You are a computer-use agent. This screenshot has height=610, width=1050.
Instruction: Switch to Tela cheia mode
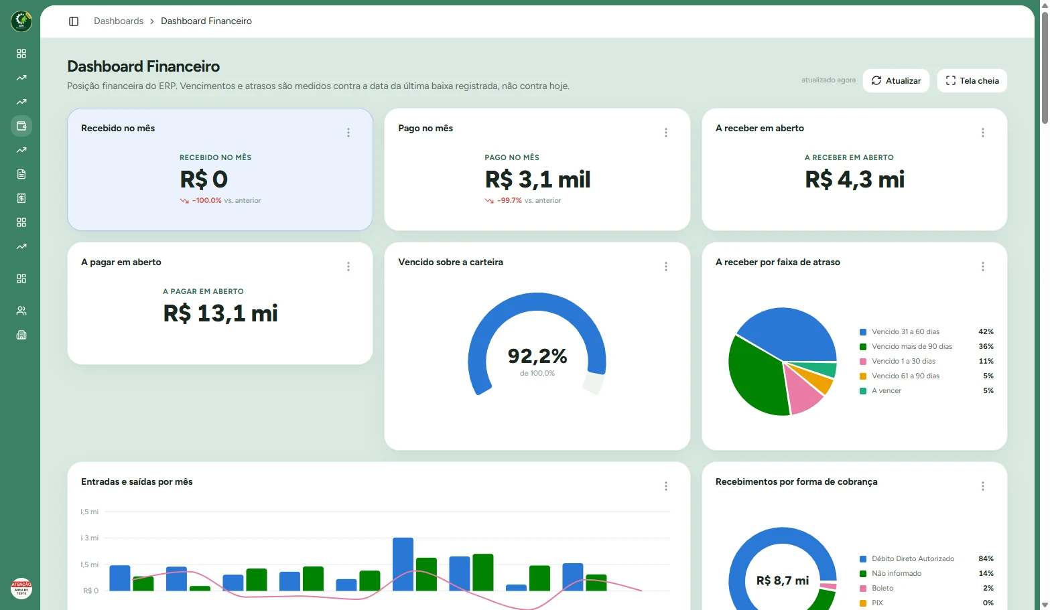pos(972,80)
